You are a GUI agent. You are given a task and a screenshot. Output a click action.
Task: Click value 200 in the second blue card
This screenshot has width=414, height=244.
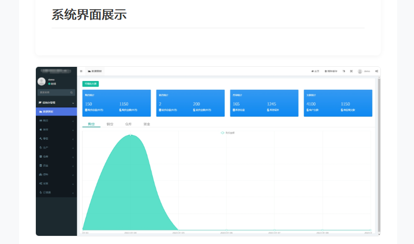pos(197,104)
